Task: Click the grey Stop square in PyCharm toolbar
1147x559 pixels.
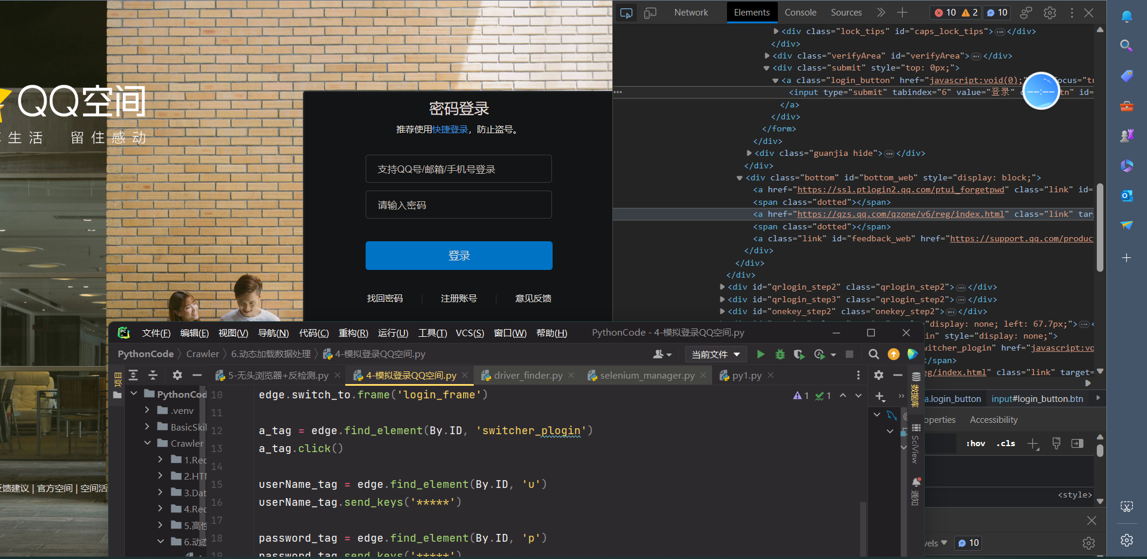Action: click(849, 354)
